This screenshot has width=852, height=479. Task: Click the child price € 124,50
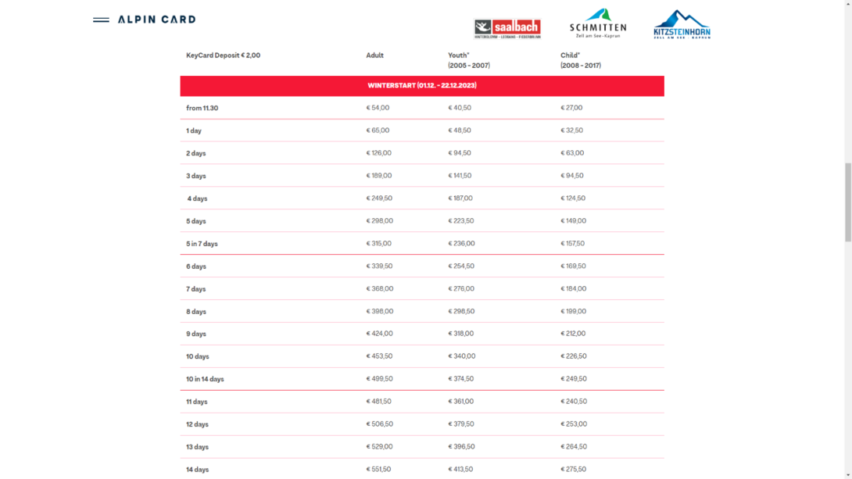(573, 198)
